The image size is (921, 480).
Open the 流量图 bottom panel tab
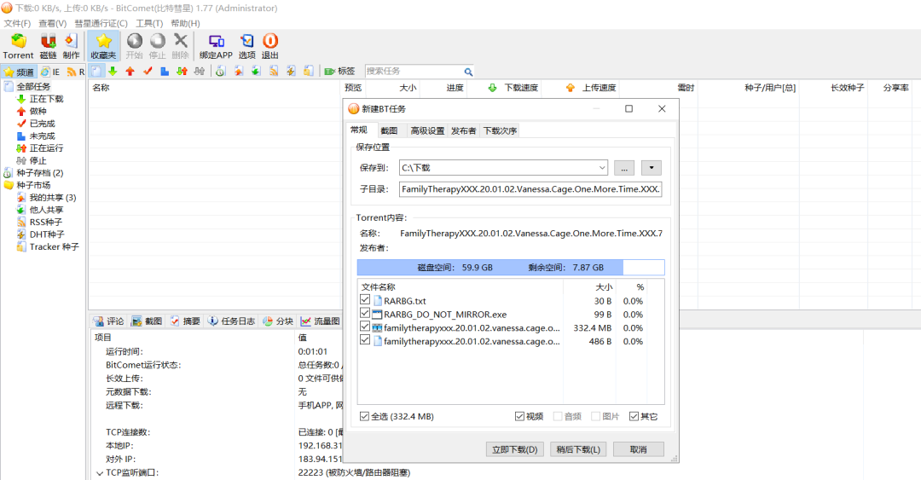(x=321, y=321)
